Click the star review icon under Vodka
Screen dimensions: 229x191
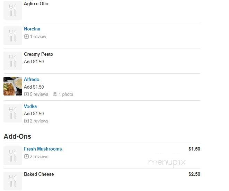click(26, 121)
